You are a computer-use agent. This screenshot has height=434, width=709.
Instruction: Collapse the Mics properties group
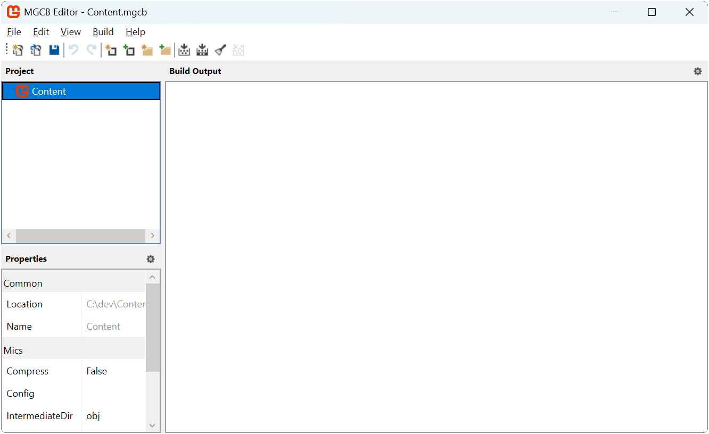click(73, 350)
